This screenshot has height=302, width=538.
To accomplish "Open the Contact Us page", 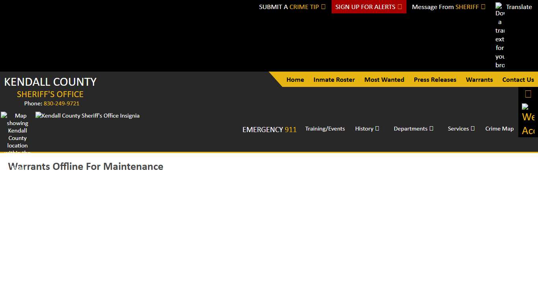I will [518, 80].
